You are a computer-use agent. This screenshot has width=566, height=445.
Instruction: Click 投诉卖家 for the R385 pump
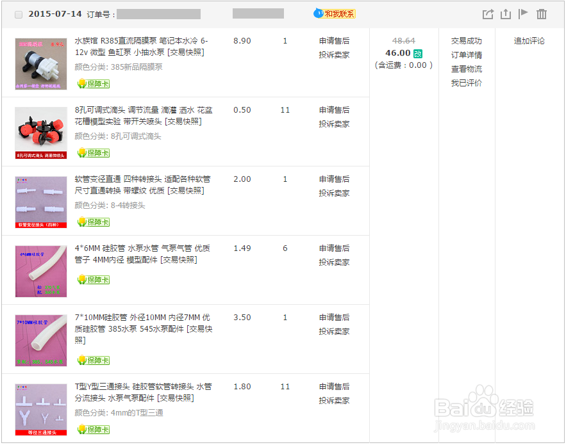coord(334,55)
